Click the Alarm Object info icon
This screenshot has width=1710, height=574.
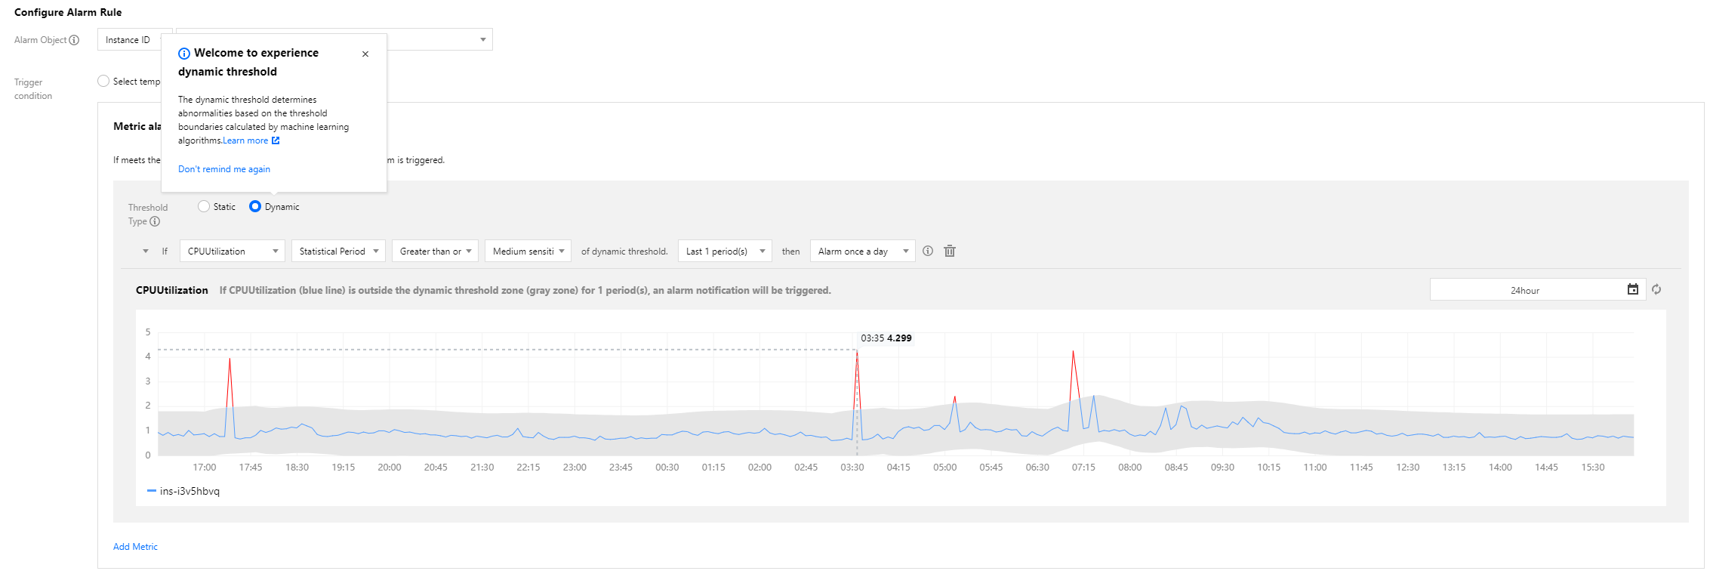(x=74, y=40)
